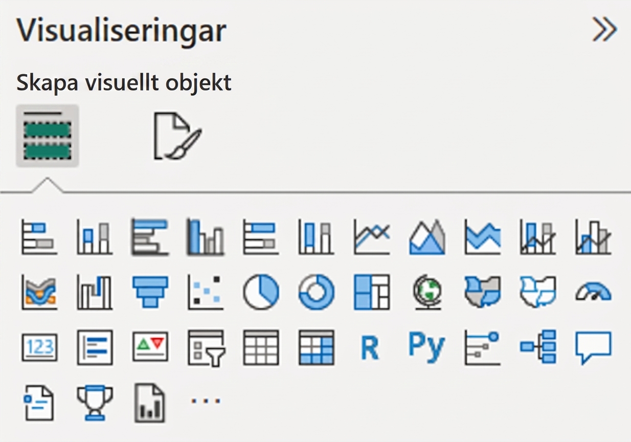This screenshot has width=631, height=442.
Task: Collapse the Visualiseringar pane with double chevron
Action: [x=604, y=31]
